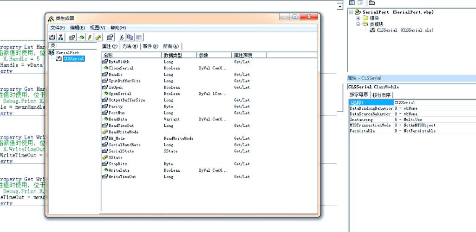Image resolution: width=476 pixels, height=232 pixels.
Task: Select the CLSSerial (CLSSerial.cls) project tree item
Action: click(x=405, y=30)
